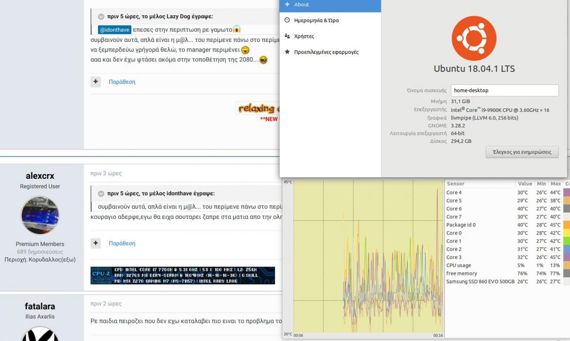
Task: Click the plus button in alexcrx's post
Action: coord(96,243)
